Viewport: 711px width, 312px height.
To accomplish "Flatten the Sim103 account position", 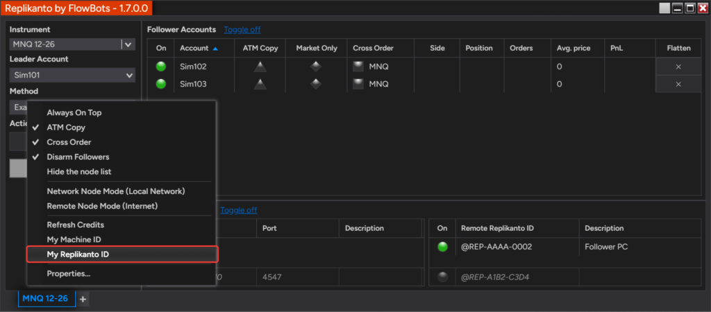I will click(678, 84).
